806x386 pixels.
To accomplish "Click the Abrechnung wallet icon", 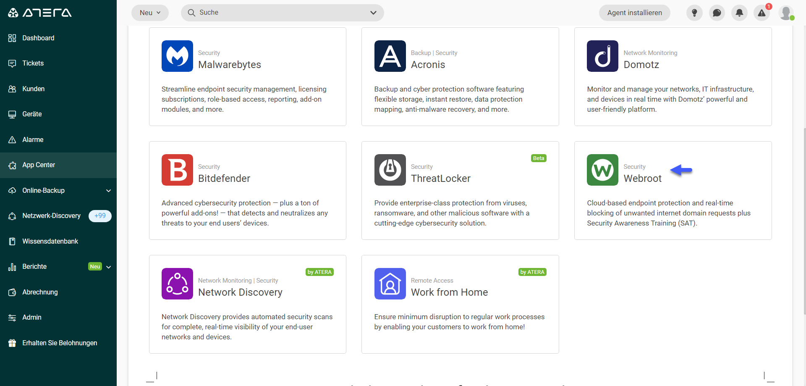I will [12, 292].
